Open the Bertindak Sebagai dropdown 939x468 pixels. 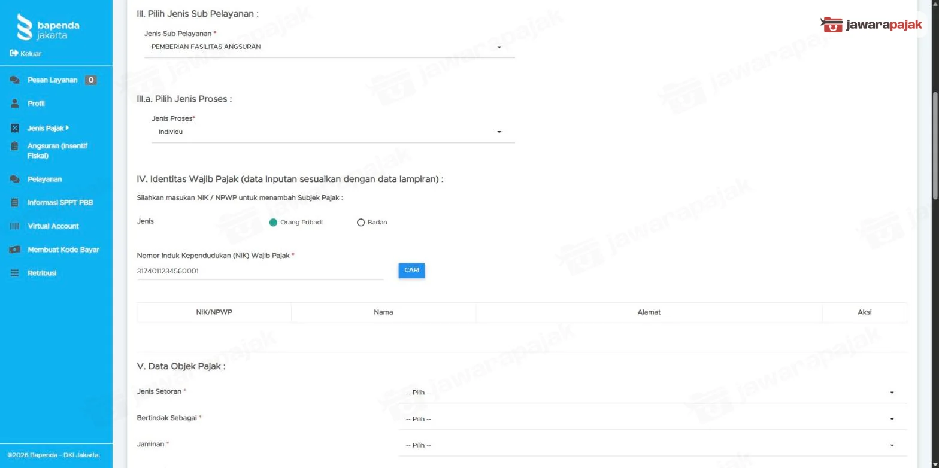[653, 419]
